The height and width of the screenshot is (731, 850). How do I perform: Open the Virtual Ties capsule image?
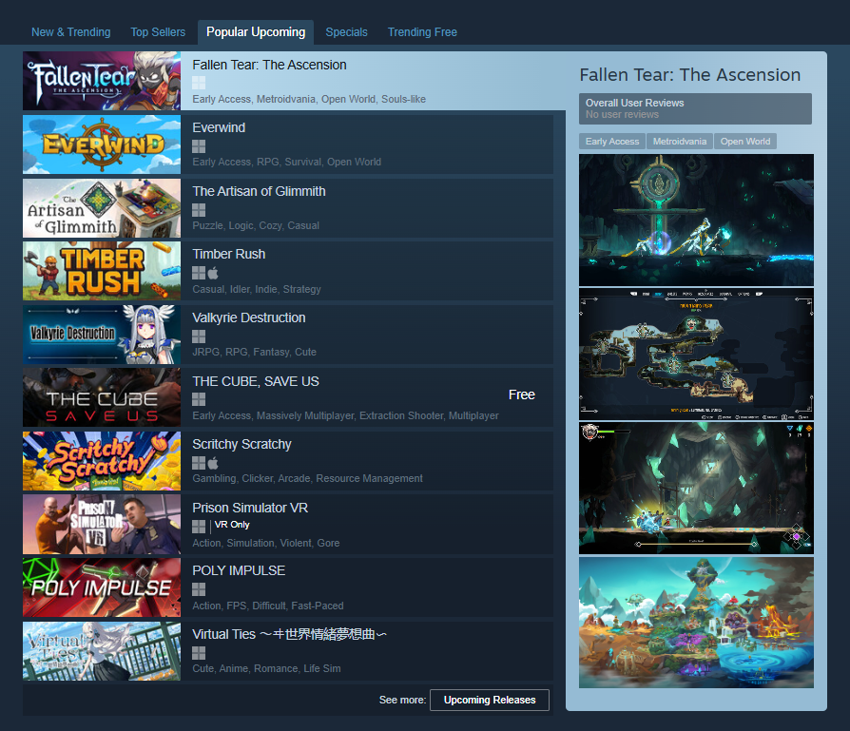(x=102, y=651)
